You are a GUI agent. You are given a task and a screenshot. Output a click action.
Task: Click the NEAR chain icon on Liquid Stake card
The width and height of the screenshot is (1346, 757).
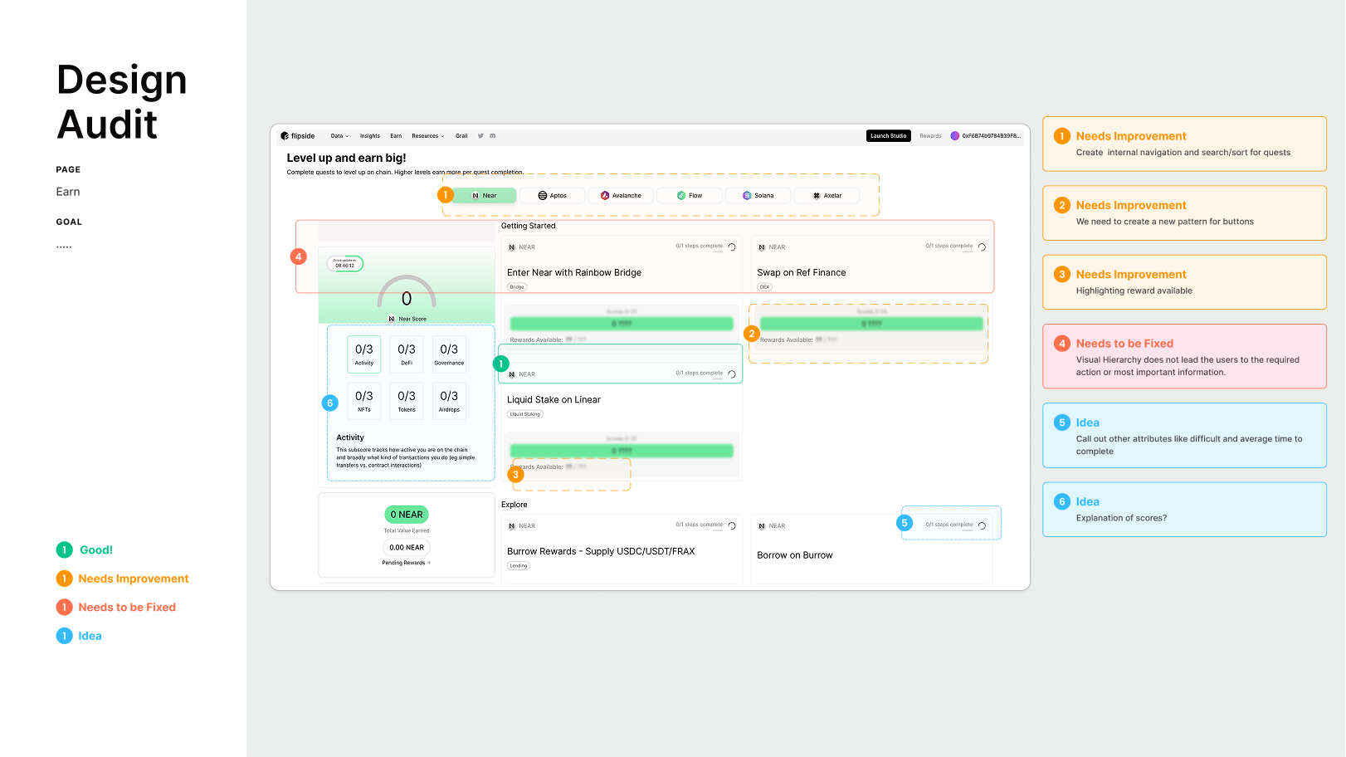click(x=512, y=374)
